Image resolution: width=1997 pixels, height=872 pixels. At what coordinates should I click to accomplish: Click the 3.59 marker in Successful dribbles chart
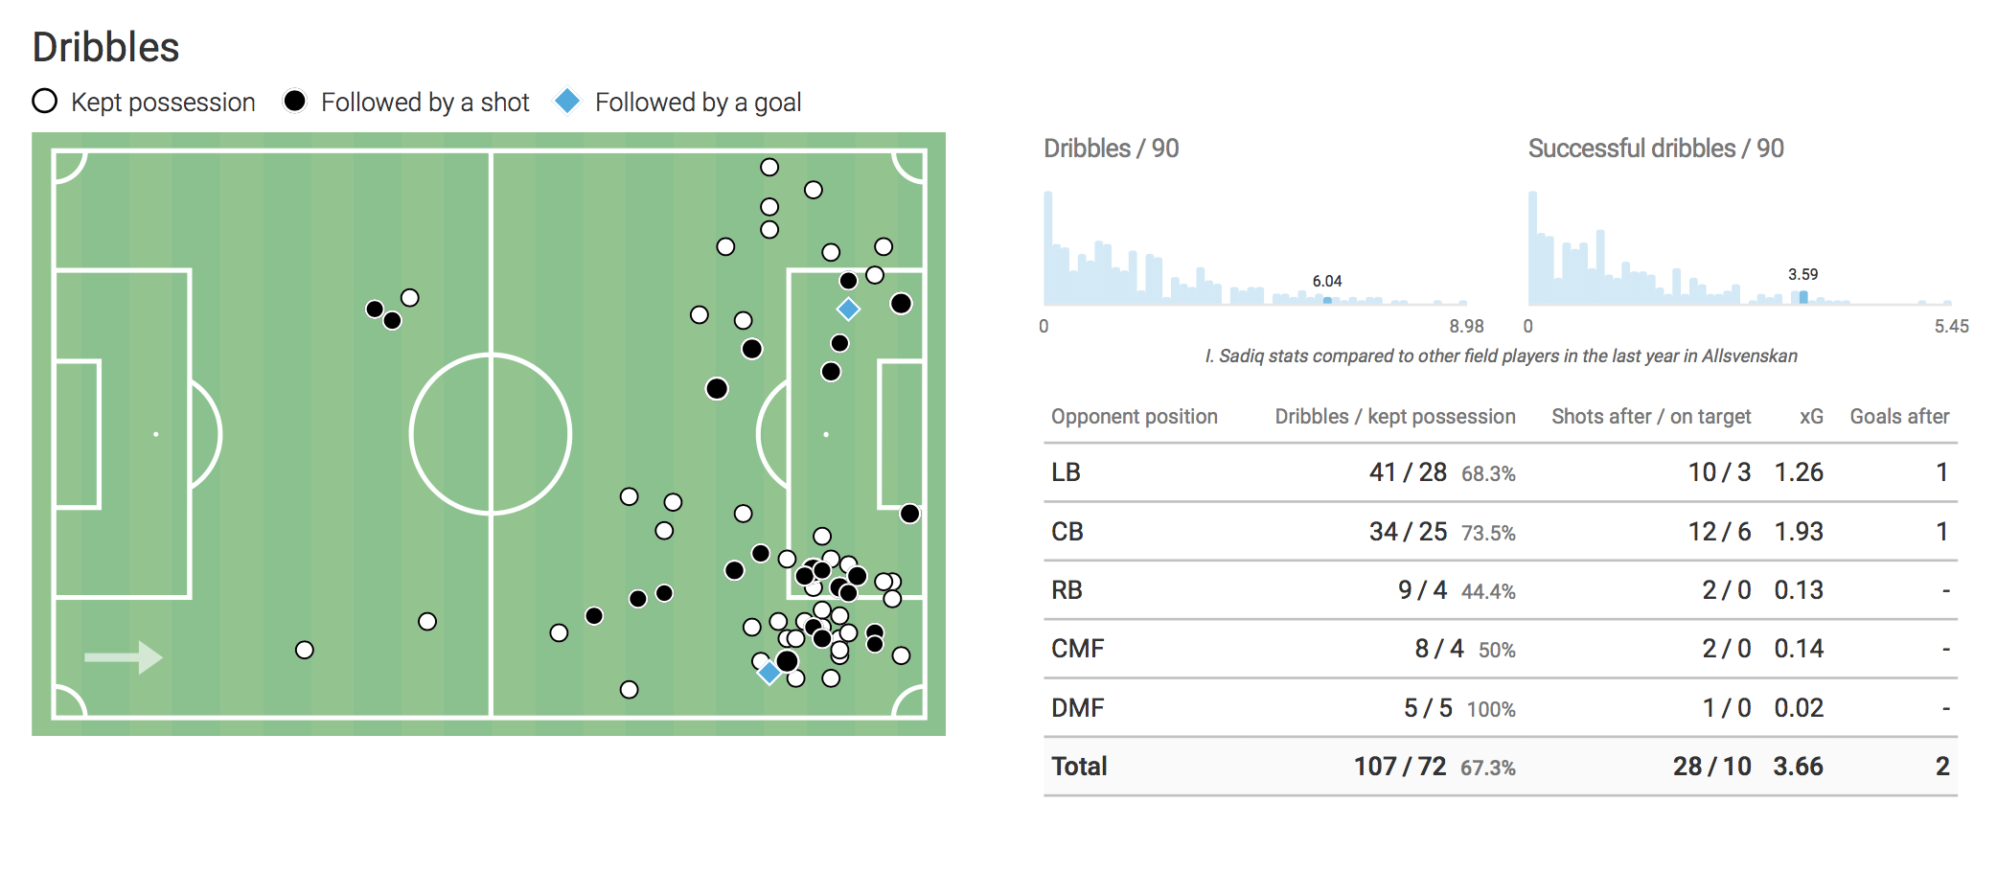pyautogui.click(x=1803, y=297)
